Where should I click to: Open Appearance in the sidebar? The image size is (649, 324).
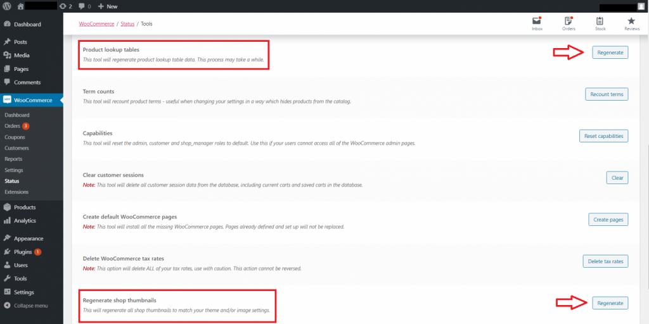[32, 239]
